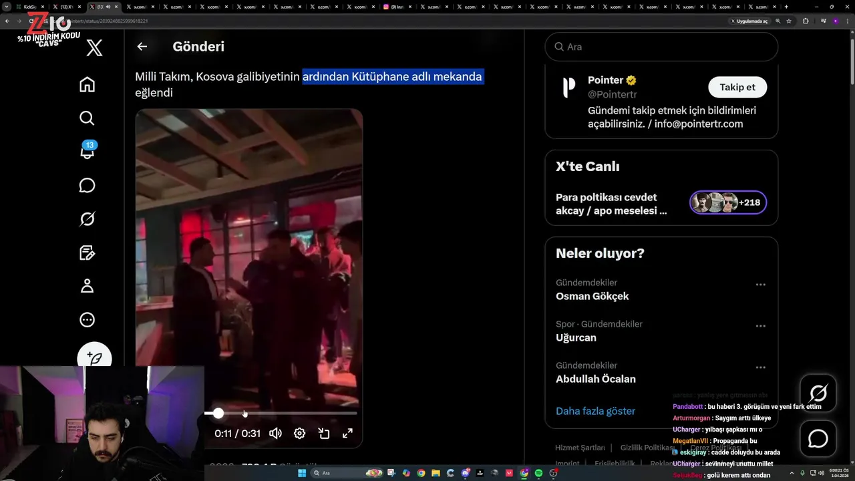Screen dimensions: 855x481
Task: Open Spotify from the taskbar
Action: point(538,473)
